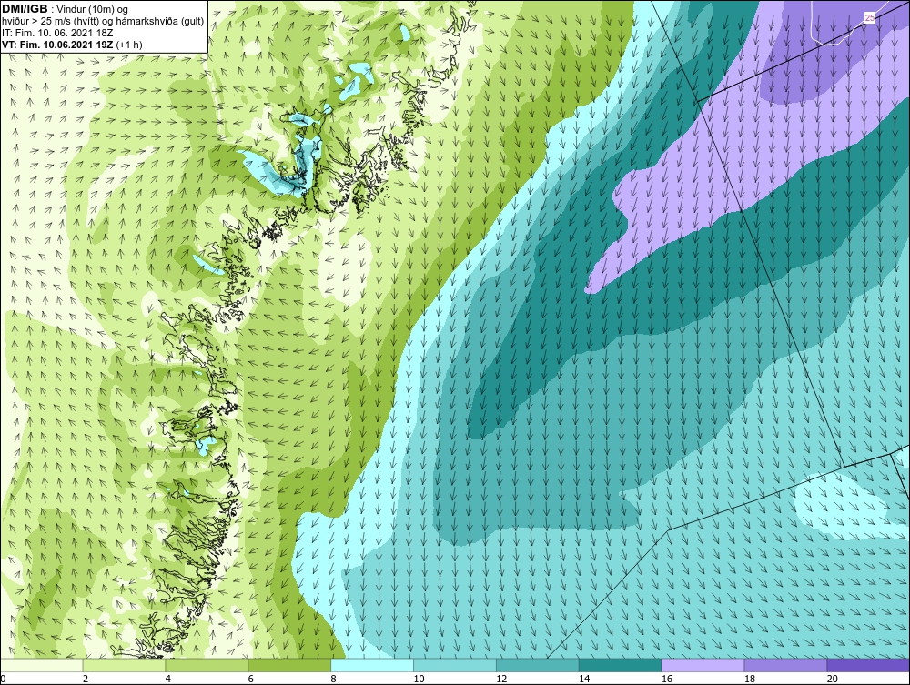This screenshot has height=685, width=910.
Task: Click the legend scale value 10
Action: [419, 679]
